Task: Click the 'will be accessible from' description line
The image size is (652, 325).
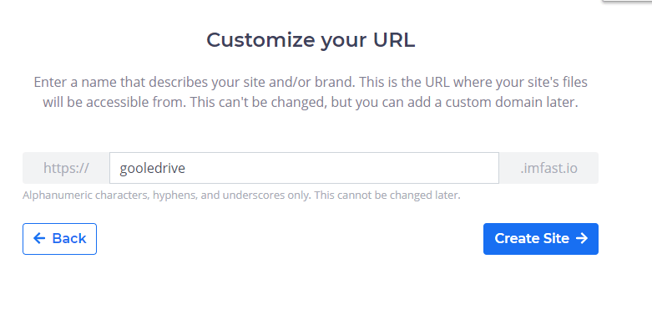Action: coord(114,103)
